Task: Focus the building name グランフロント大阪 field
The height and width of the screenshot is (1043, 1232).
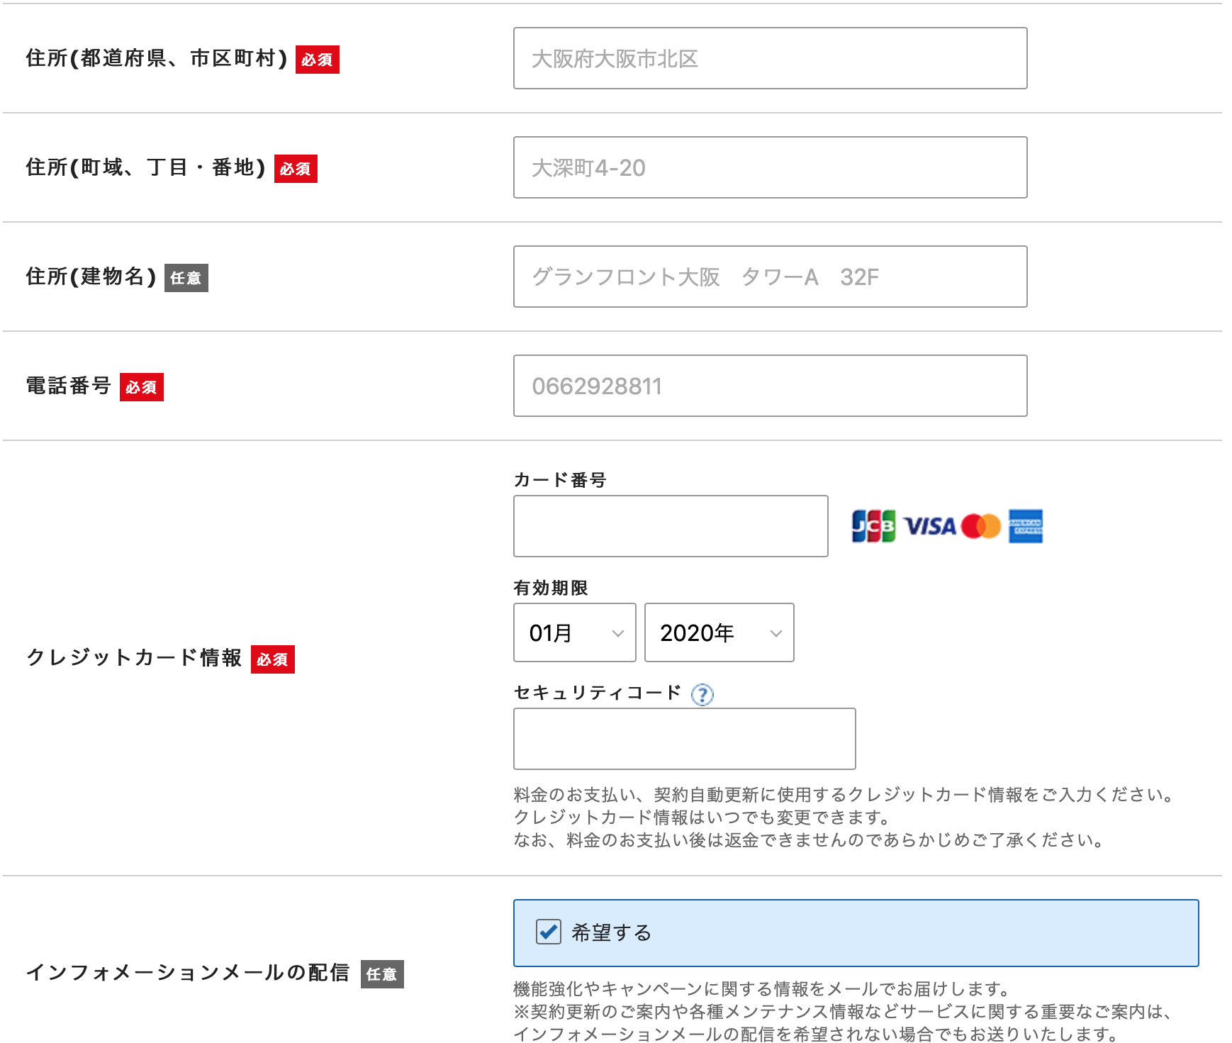Action: click(x=770, y=277)
